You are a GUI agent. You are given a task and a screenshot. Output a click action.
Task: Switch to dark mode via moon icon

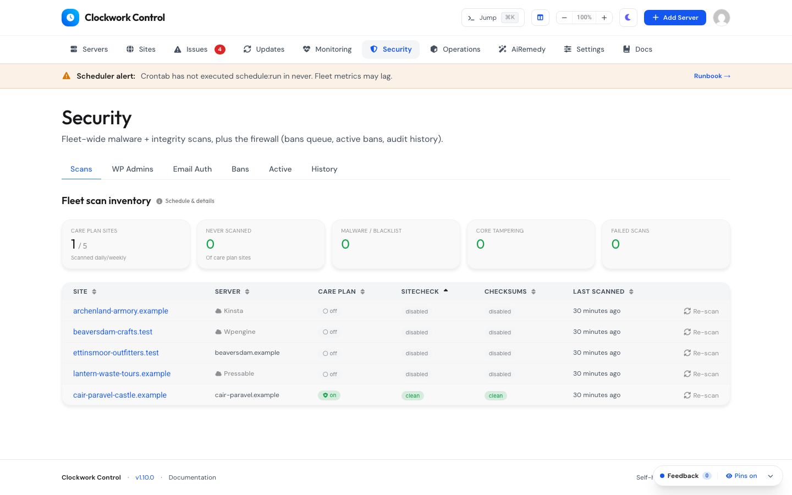point(628,18)
